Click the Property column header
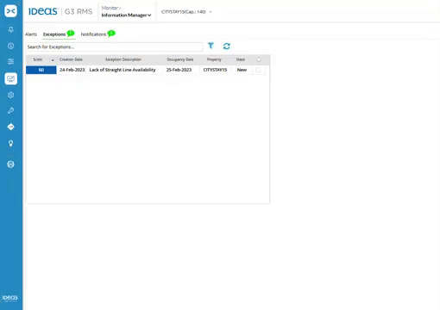 click(x=214, y=59)
